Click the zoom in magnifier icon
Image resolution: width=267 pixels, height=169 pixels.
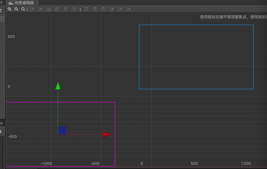click(10, 9)
